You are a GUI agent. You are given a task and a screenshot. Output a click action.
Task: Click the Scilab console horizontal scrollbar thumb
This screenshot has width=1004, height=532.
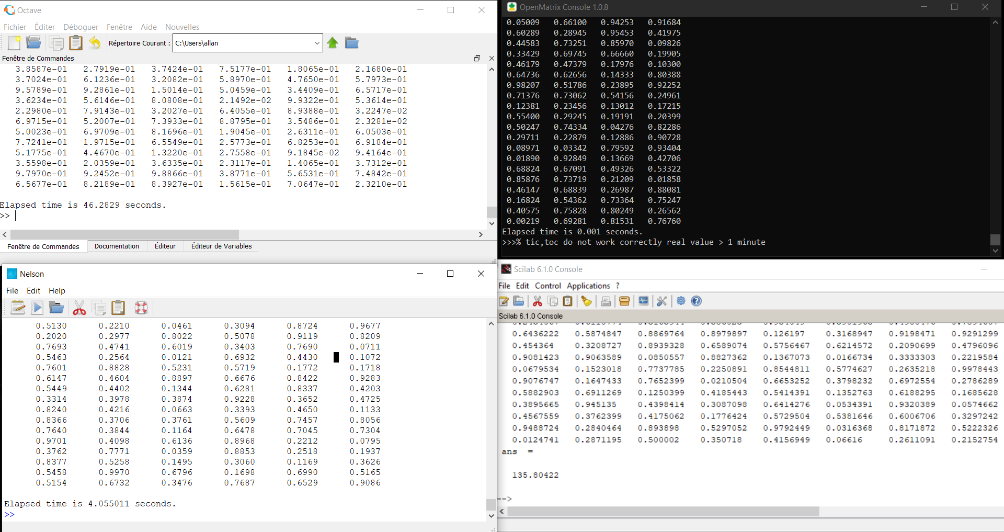663,511
